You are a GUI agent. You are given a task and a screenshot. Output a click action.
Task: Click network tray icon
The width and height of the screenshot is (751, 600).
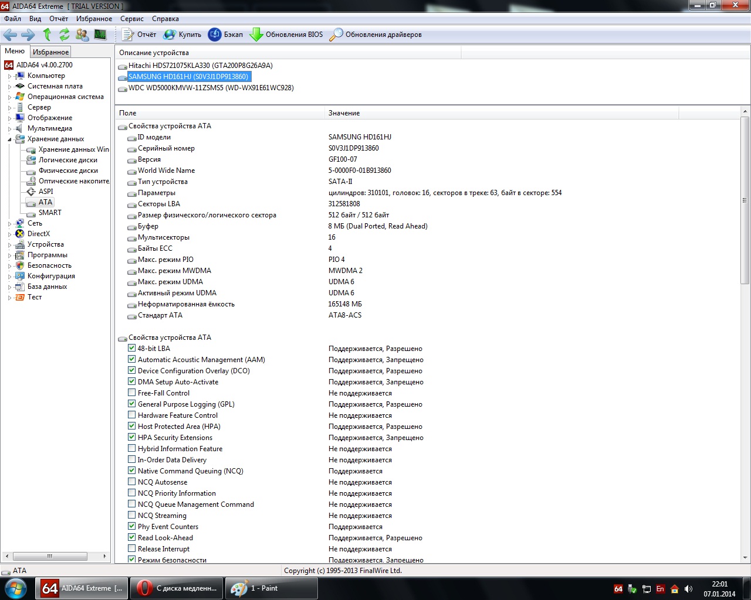[x=646, y=589]
